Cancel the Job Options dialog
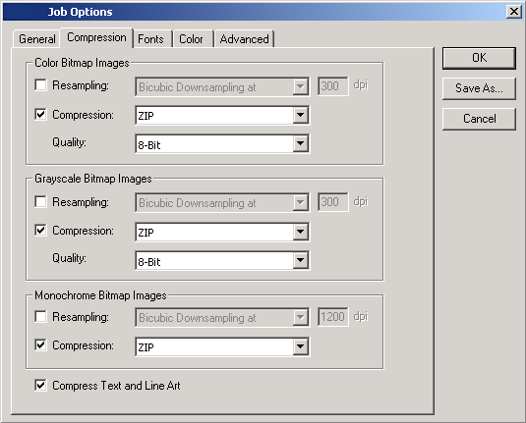This screenshot has height=423, width=526. tap(479, 119)
